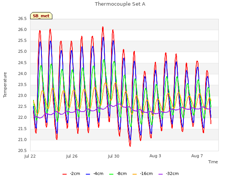241x181 pixels.
Task: Toggle the -4cm legend entry
Action: tap(95, 173)
